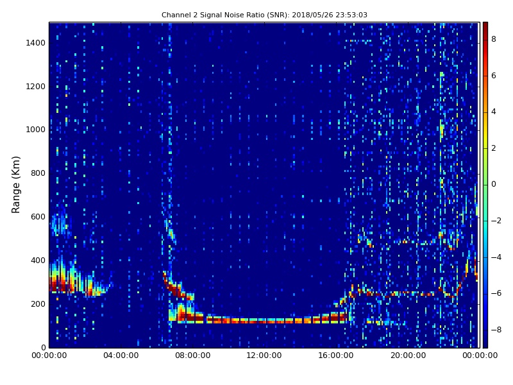Screen dimensions: 513x385
Task: Click the colorbar label 6
Action: pyautogui.click(x=494, y=76)
